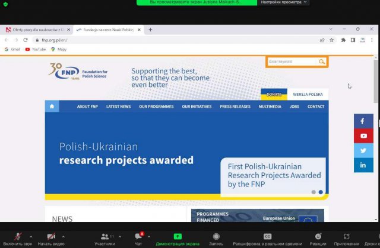
Task: Switch site to WERSJA POLSKA
Action: click(x=308, y=94)
